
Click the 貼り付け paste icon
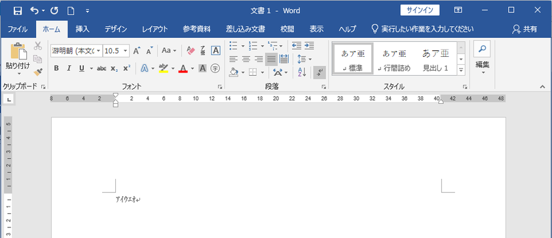[18, 51]
